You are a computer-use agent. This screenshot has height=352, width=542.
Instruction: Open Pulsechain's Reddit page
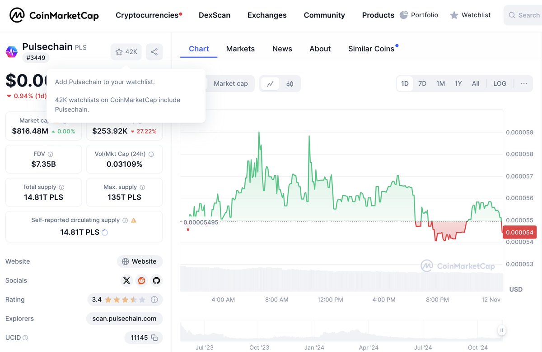click(x=141, y=280)
